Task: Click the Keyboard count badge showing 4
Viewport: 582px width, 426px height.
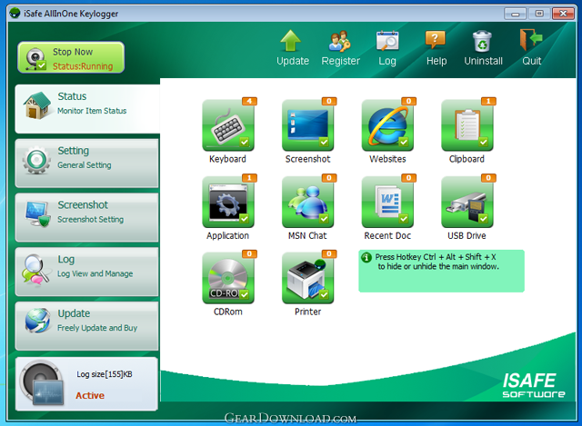Action: pyautogui.click(x=249, y=101)
